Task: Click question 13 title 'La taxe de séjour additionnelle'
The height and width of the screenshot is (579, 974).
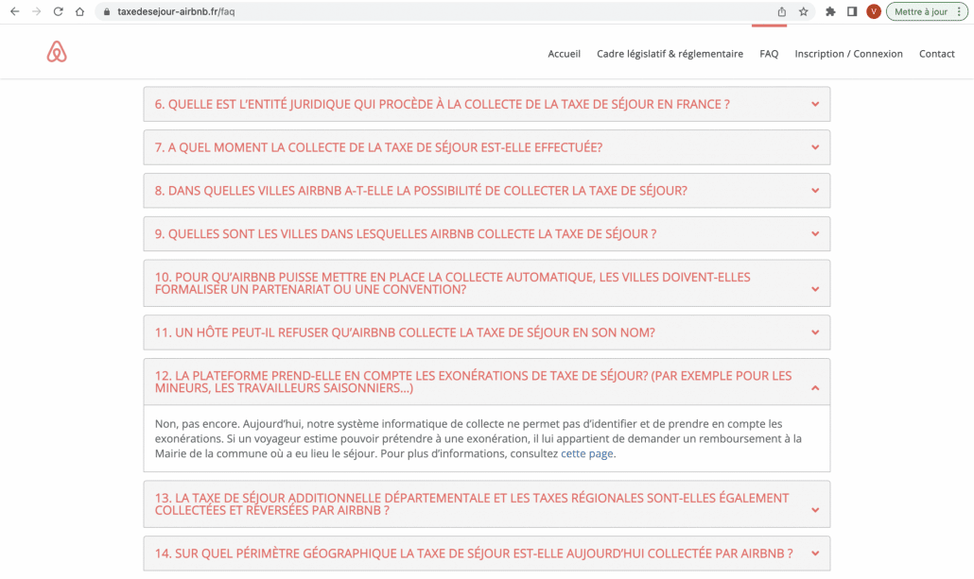Action: click(x=472, y=504)
